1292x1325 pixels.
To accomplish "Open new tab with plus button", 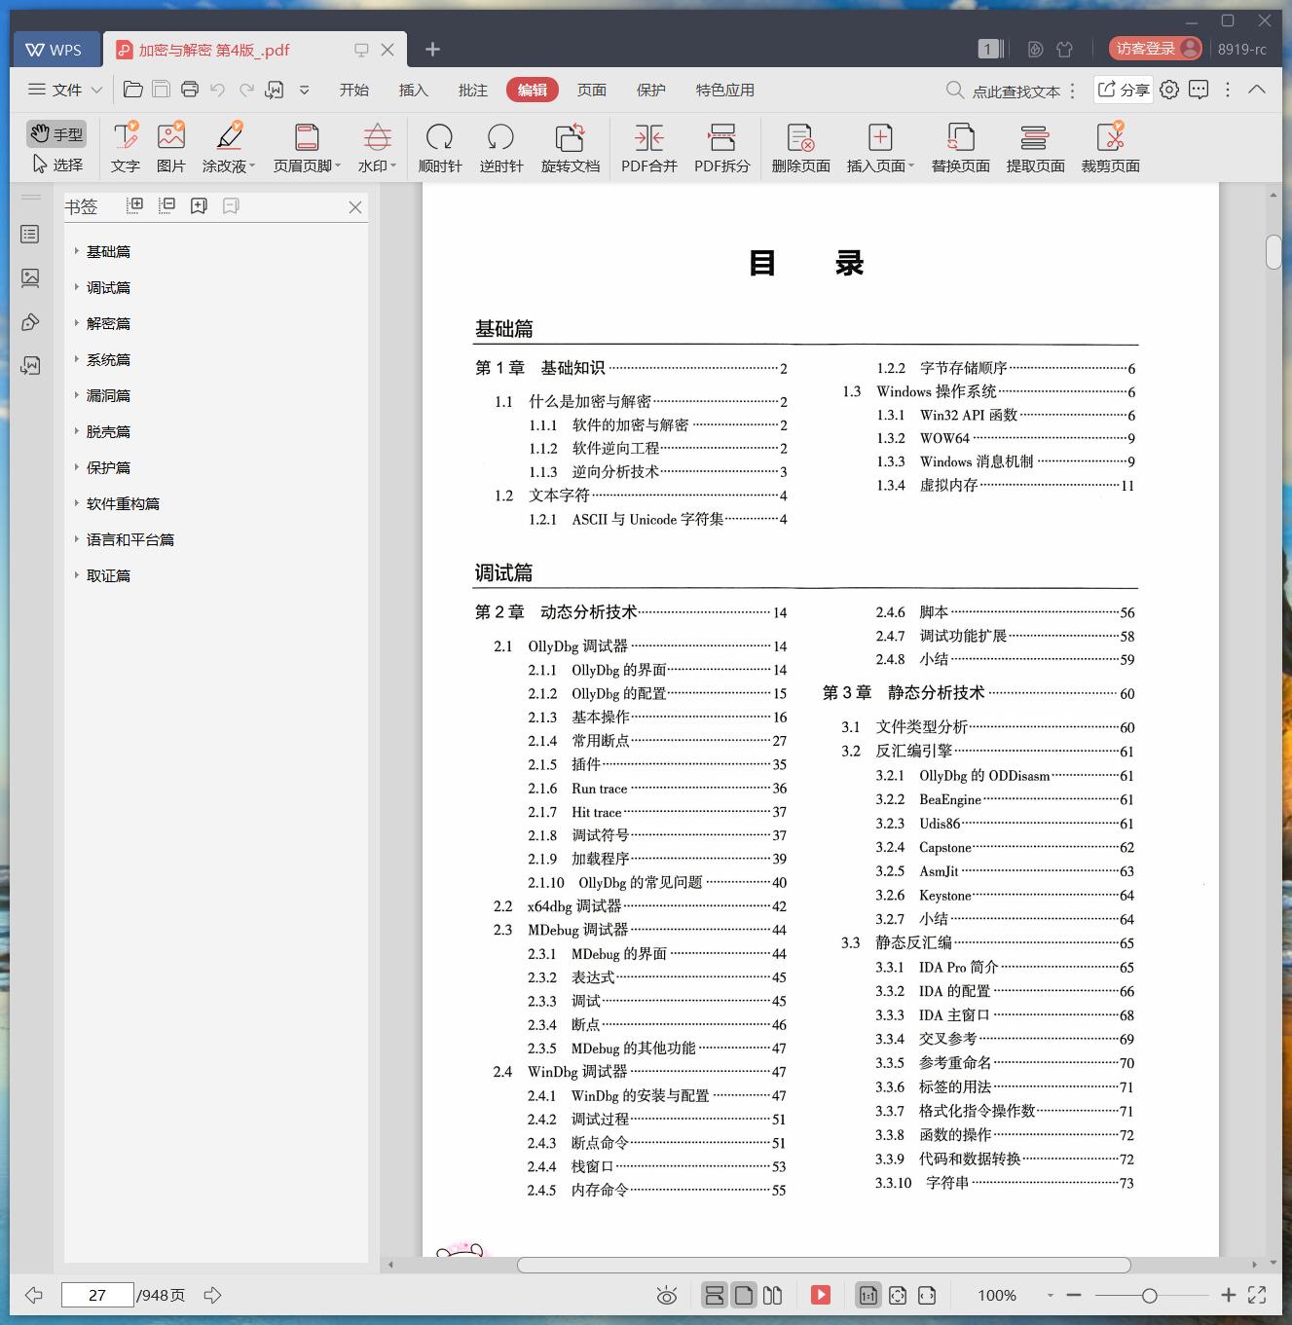I will pos(433,49).
